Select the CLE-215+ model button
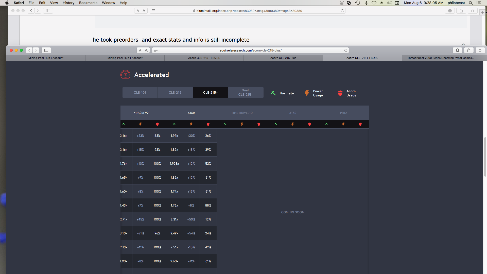The width and height of the screenshot is (487, 274). tap(211, 93)
